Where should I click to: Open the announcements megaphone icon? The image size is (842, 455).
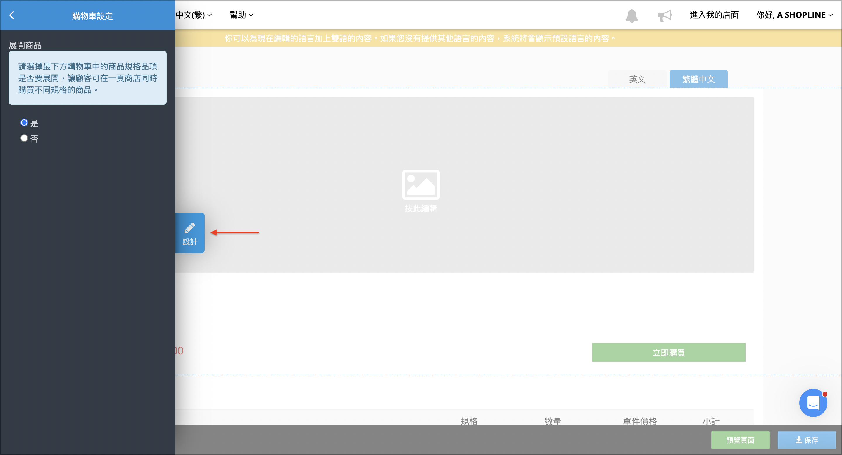point(665,15)
